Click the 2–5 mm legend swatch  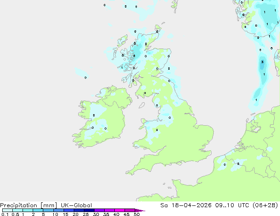(38, 210)
